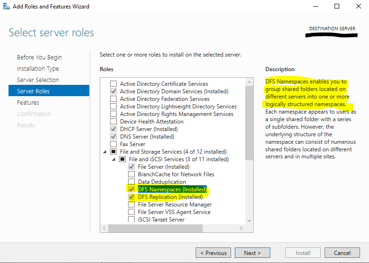
Task: Check Active Directory Certificate Services
Action: tap(113, 84)
